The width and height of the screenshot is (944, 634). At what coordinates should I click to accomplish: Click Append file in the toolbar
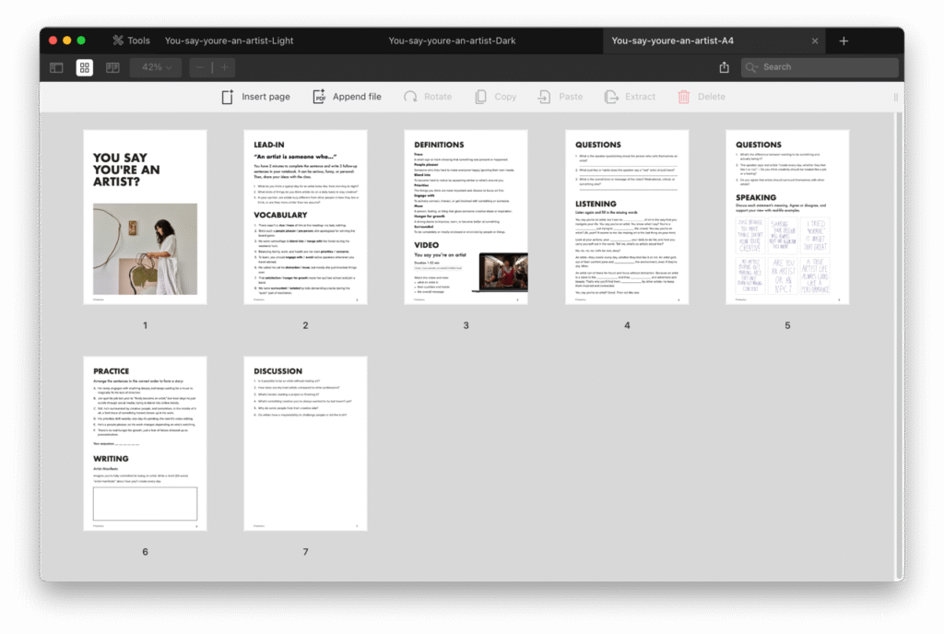point(347,97)
